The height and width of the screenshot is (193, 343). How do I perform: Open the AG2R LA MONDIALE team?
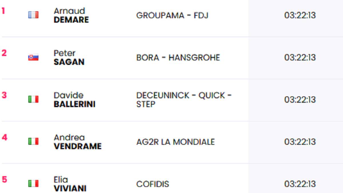176,142
